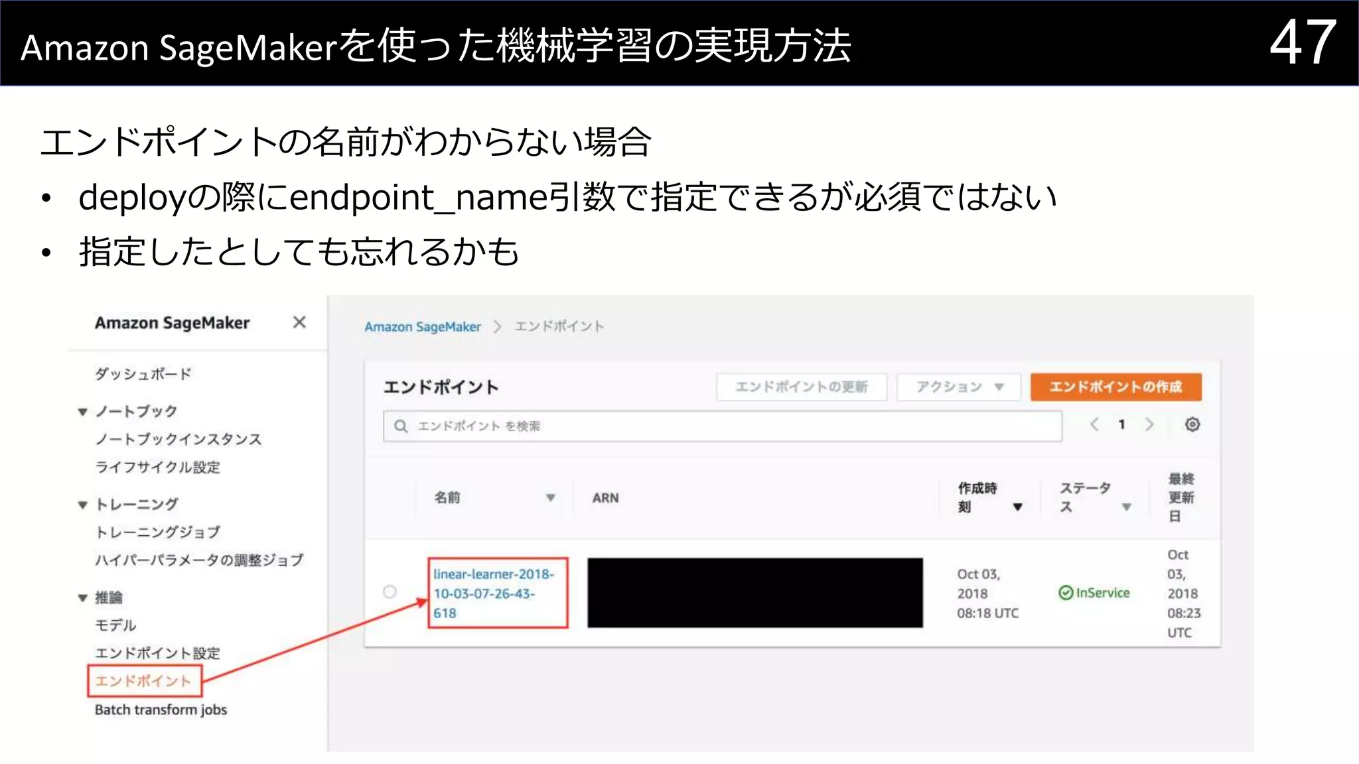Sort by 名前 column arrow

click(550, 497)
